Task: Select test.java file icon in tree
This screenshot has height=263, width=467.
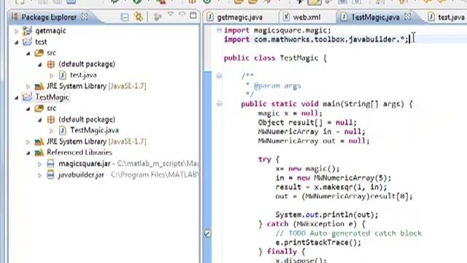Action: tap(63, 75)
